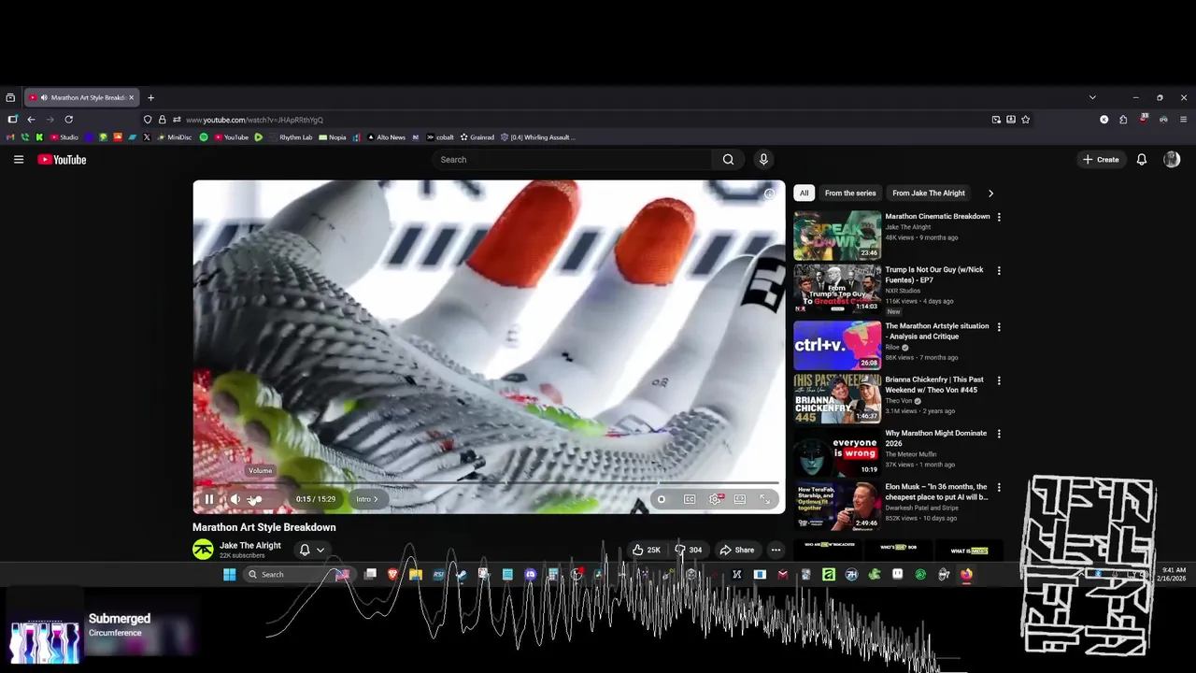This screenshot has height=673, width=1196.
Task: Open the YouTube guide hamburger menu
Action: (19, 160)
